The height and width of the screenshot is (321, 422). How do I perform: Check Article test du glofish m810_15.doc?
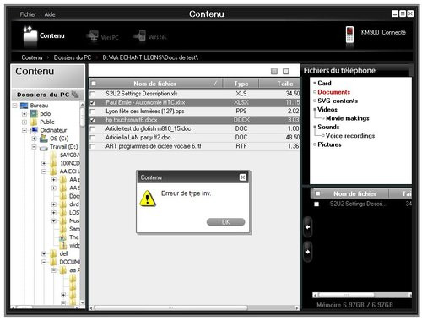92,128
